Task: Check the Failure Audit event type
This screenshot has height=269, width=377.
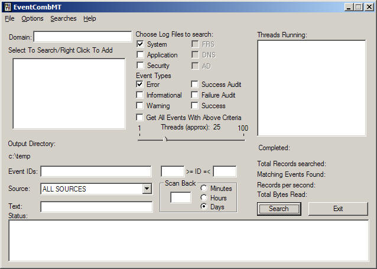Action: [194, 95]
